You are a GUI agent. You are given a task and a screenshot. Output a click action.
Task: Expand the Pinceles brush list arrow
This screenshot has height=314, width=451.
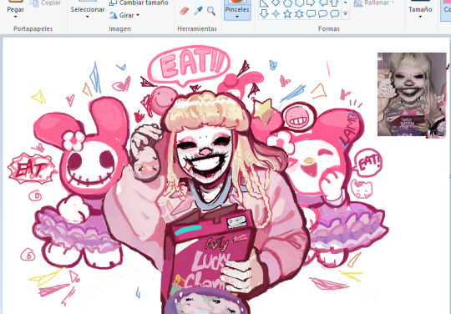point(237,17)
